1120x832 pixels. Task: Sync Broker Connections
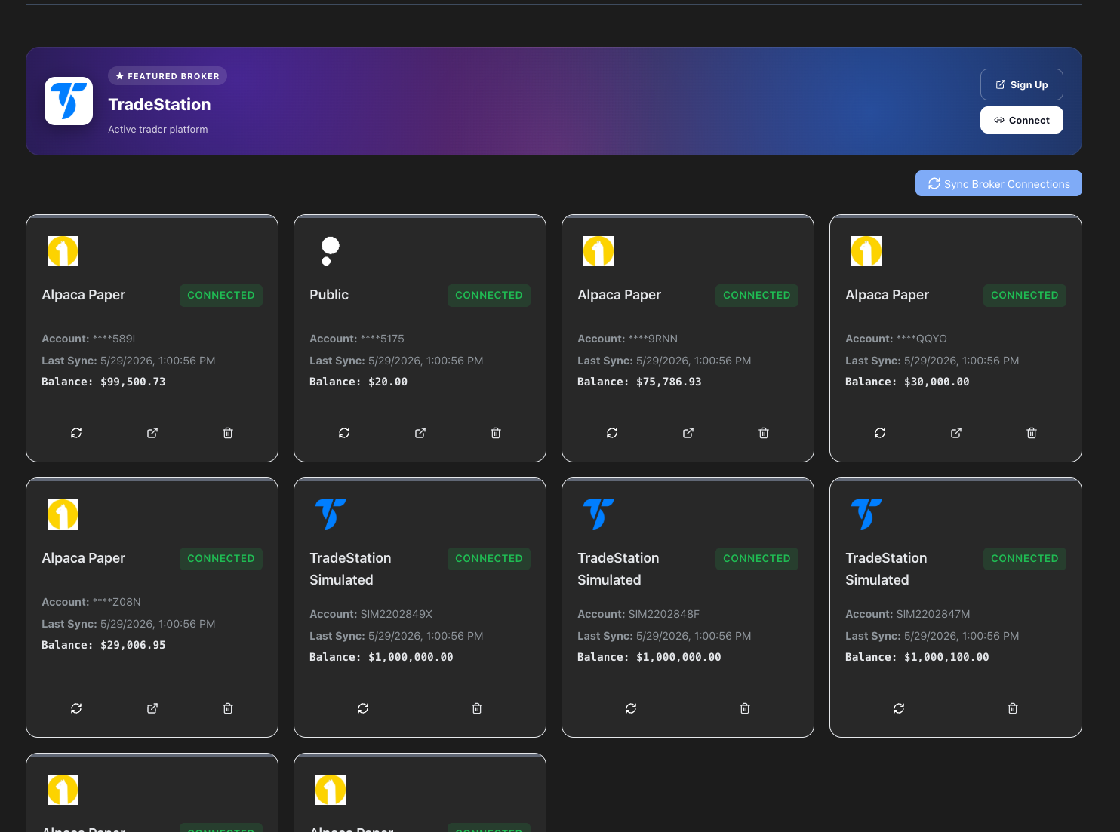click(998, 183)
